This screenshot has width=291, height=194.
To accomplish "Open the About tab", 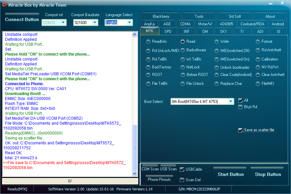I will click(270, 16).
